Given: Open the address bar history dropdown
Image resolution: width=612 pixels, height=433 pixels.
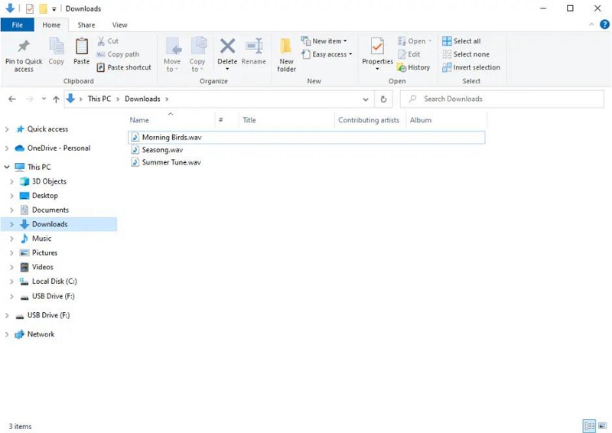Looking at the screenshot, I should [x=366, y=99].
